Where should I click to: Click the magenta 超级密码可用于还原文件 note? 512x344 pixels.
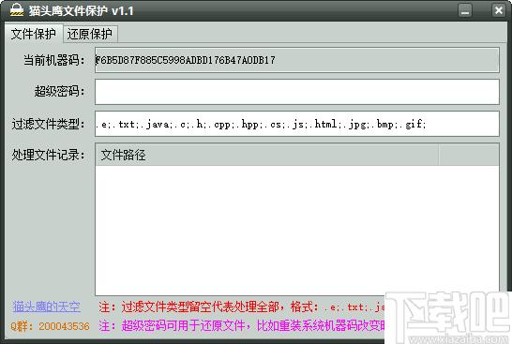tap(241, 326)
